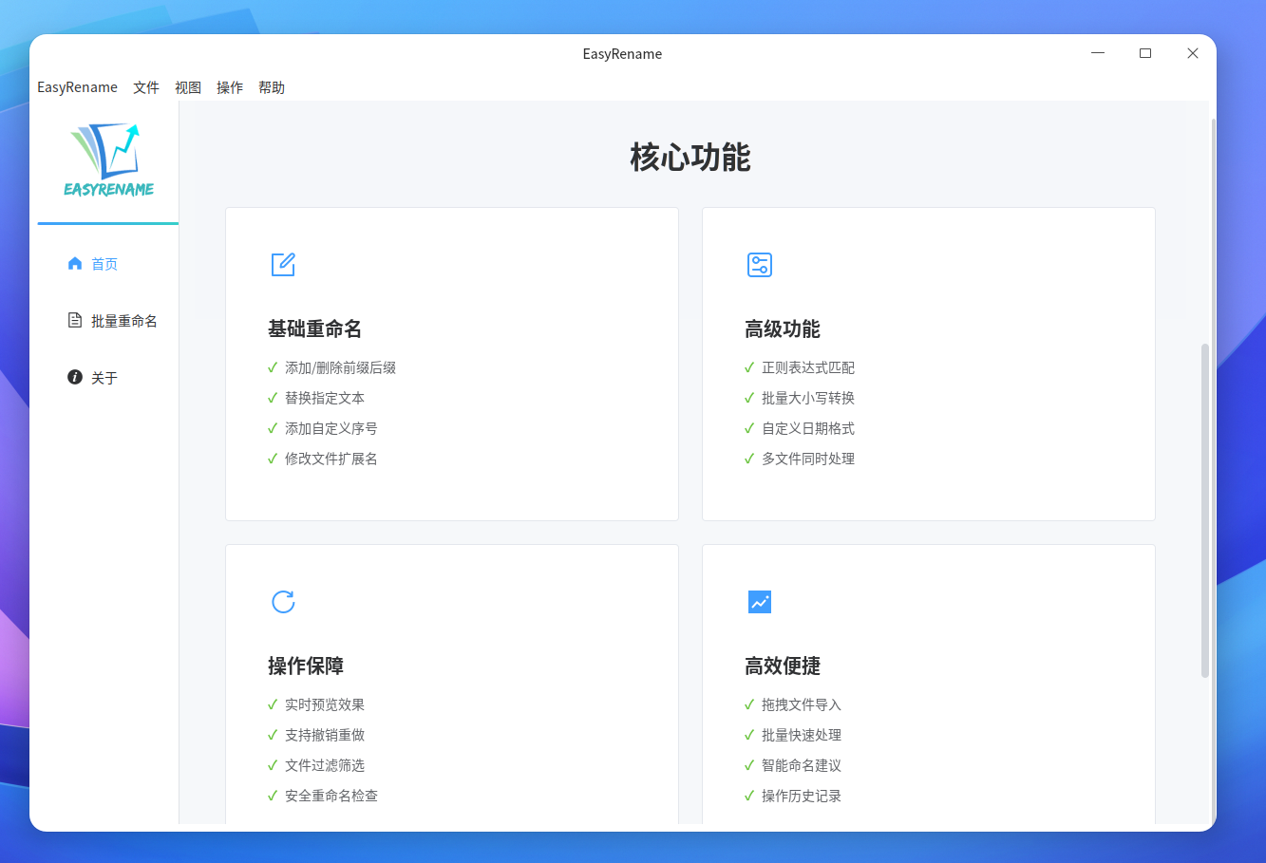Click the 安全重命名检查 feature text
The image size is (1266, 863).
[331, 796]
